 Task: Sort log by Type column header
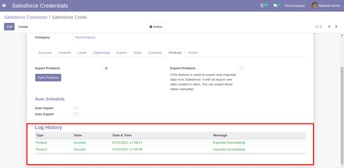tap(54, 135)
